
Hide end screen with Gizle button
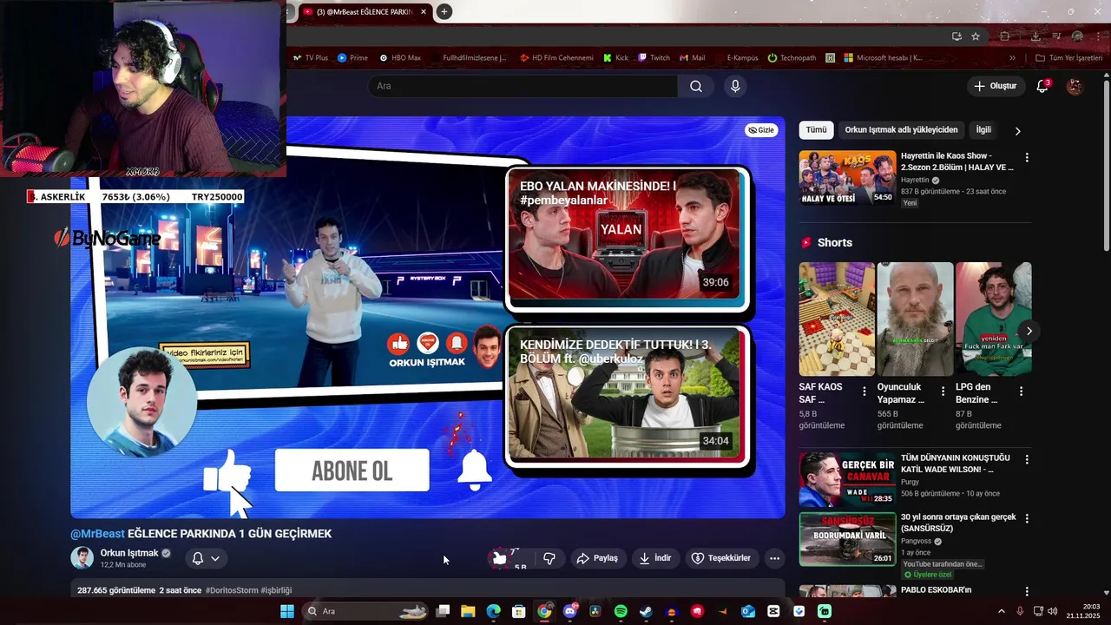click(761, 130)
